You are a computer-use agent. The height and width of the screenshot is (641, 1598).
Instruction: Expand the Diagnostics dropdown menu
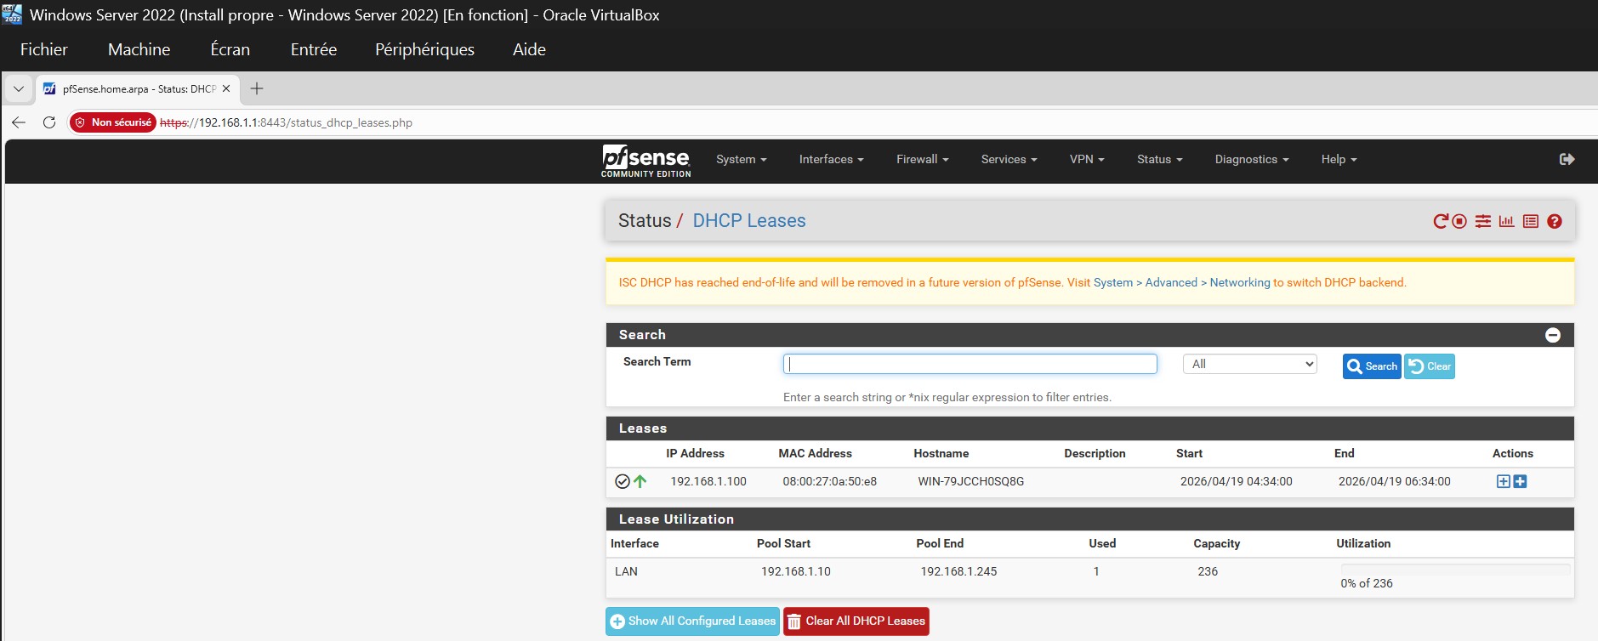point(1252,159)
